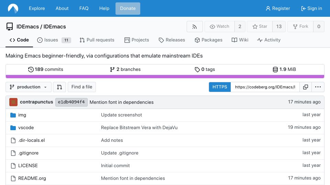Click the img folder icon

(x=13, y=115)
